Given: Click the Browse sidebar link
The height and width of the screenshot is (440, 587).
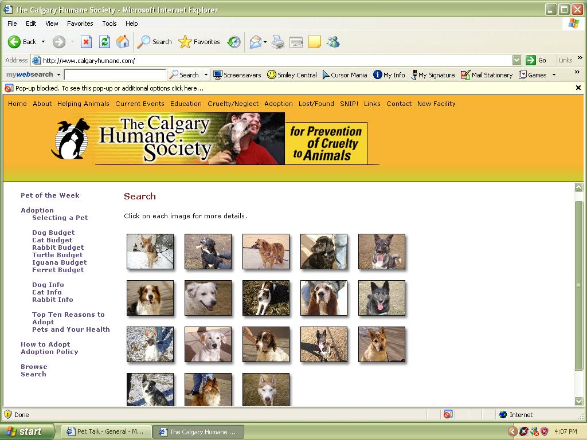Looking at the screenshot, I should point(34,367).
